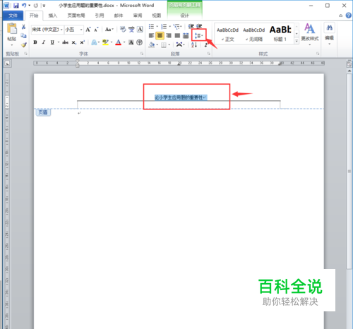
Task: Apply the 标题 1 (Heading 1) style
Action: (x=280, y=35)
